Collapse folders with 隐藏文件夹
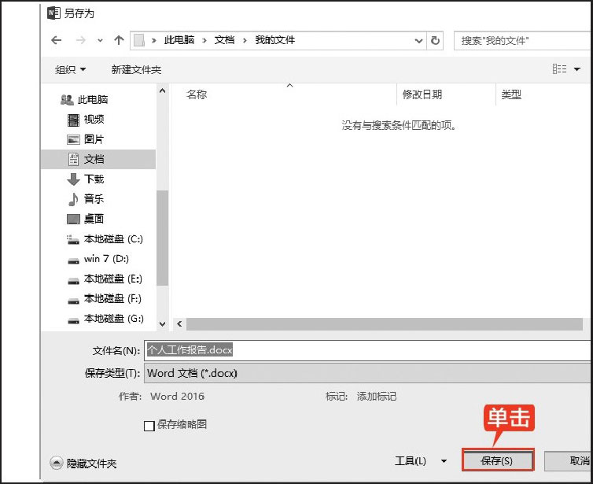 pos(84,464)
